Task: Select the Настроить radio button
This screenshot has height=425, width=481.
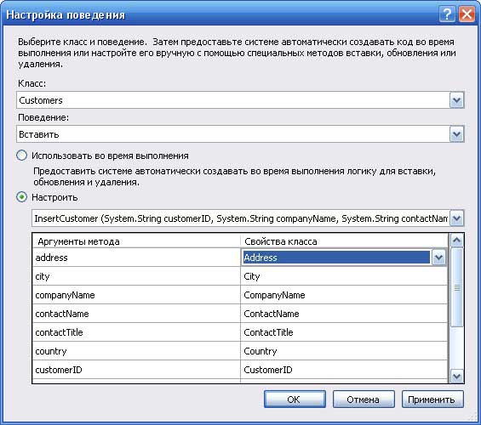Action: 21,197
